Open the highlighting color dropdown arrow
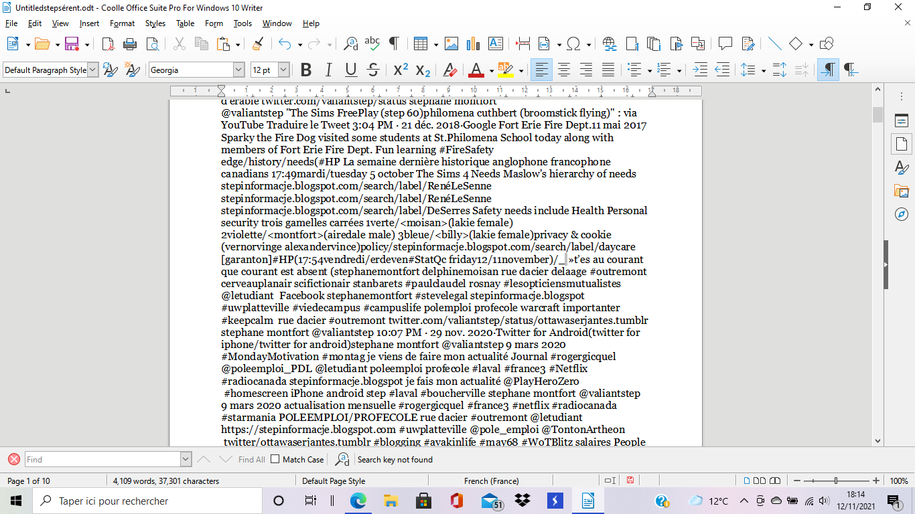This screenshot has height=514, width=915. pos(520,70)
